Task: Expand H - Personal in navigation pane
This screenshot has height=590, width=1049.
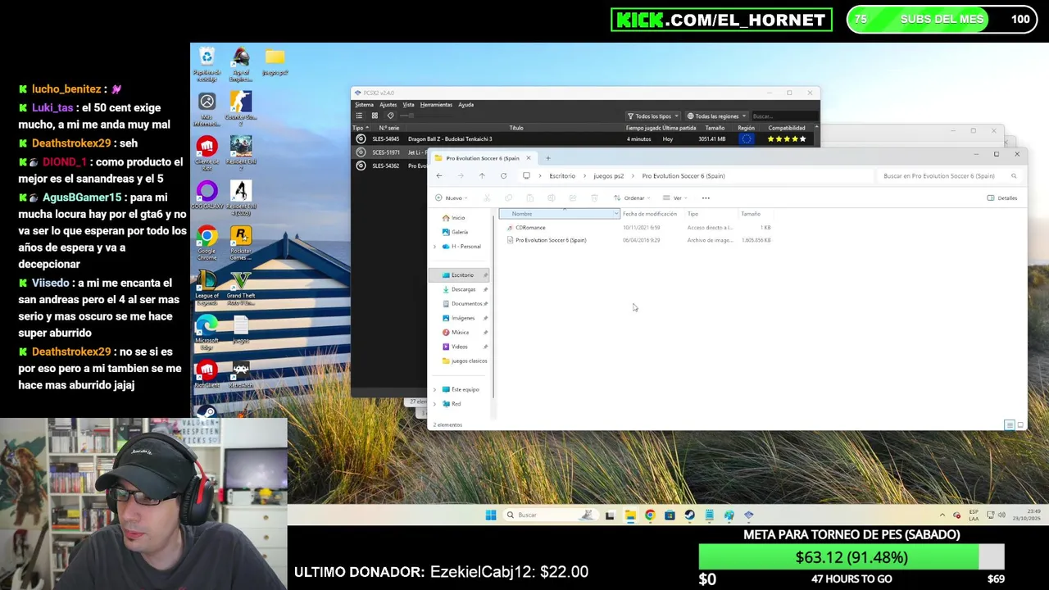Action: pyautogui.click(x=434, y=247)
